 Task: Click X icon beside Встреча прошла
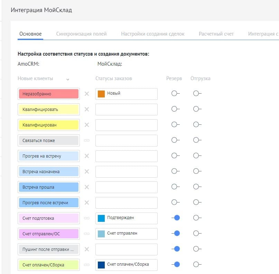tap(87, 187)
